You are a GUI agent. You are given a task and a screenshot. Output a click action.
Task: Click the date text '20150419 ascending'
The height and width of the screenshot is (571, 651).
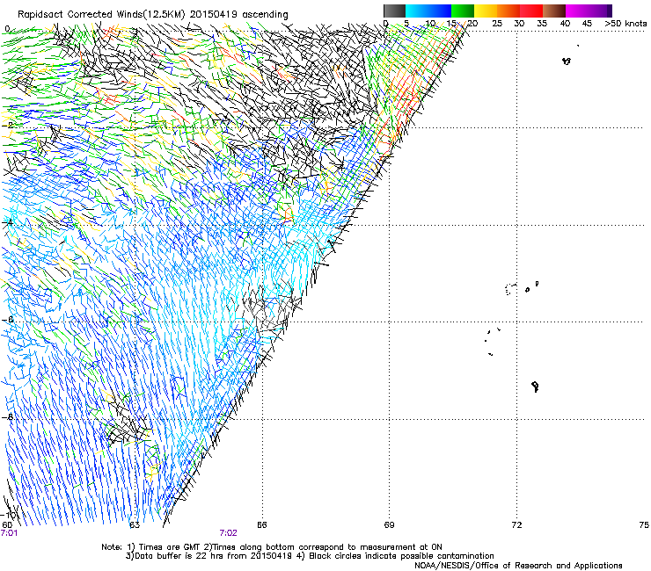[x=238, y=15]
